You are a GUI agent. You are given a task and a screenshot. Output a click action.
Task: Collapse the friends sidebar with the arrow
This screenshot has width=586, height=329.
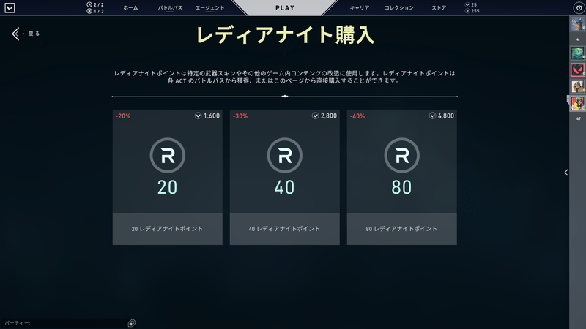(x=566, y=173)
